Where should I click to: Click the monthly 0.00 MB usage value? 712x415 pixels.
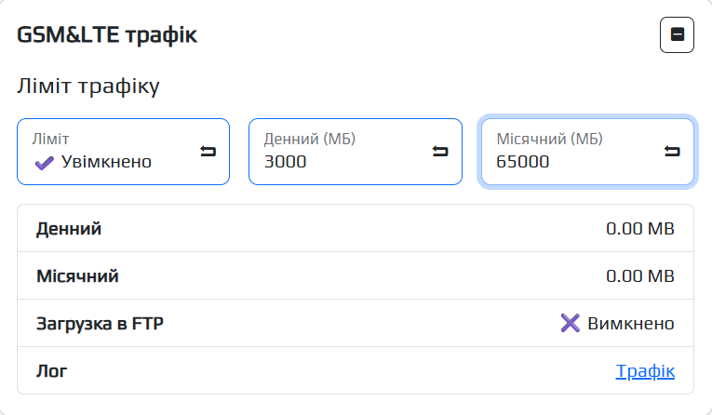(x=639, y=276)
